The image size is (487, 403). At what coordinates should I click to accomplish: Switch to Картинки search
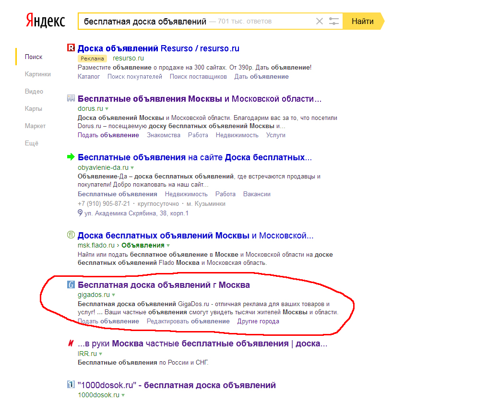(38, 74)
